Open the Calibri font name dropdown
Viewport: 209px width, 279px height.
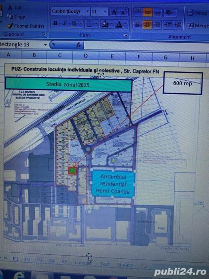tap(88, 11)
